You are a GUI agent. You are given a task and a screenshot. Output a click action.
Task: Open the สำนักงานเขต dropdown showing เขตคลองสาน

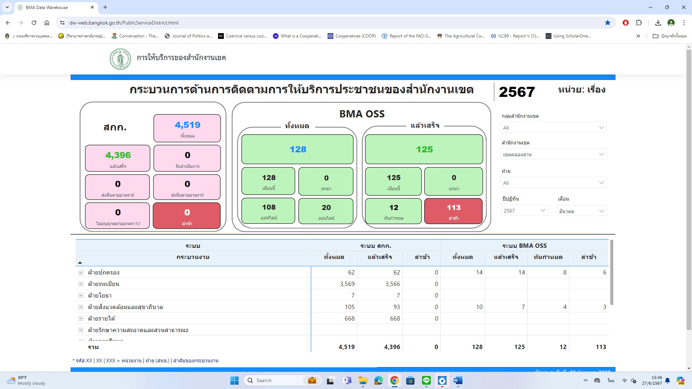tap(553, 154)
